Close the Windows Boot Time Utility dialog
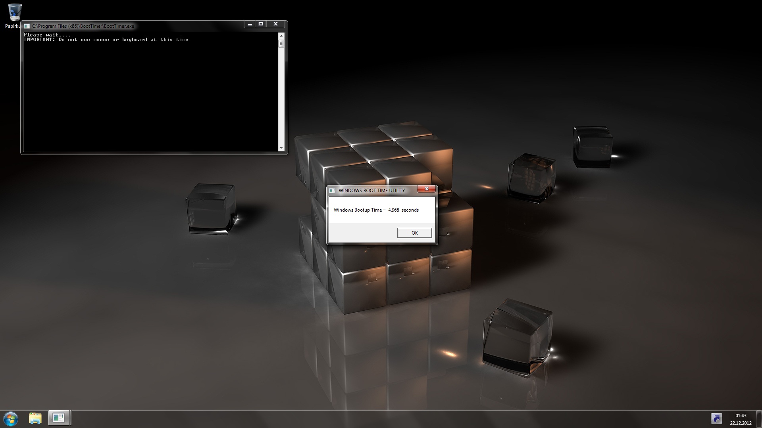The image size is (762, 428). click(427, 189)
